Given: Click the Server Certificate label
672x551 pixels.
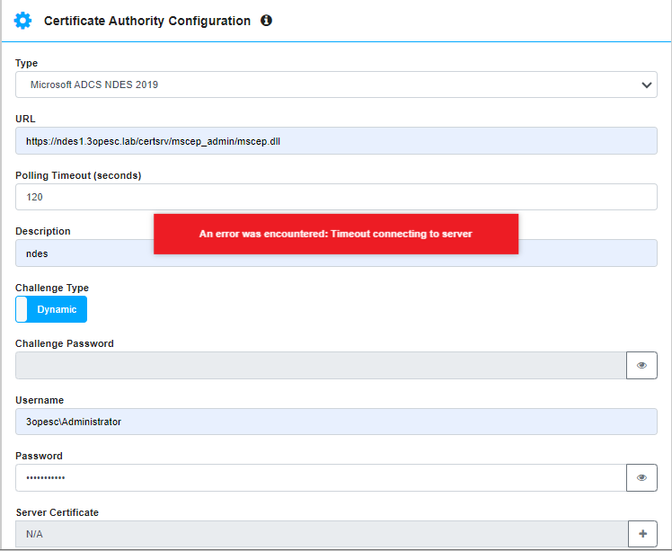Looking at the screenshot, I should point(57,512).
